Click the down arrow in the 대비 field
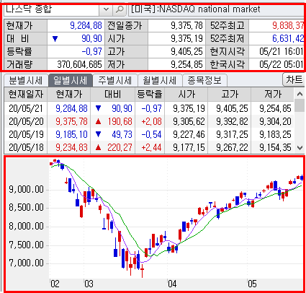306x293 pixels. pos(55,38)
